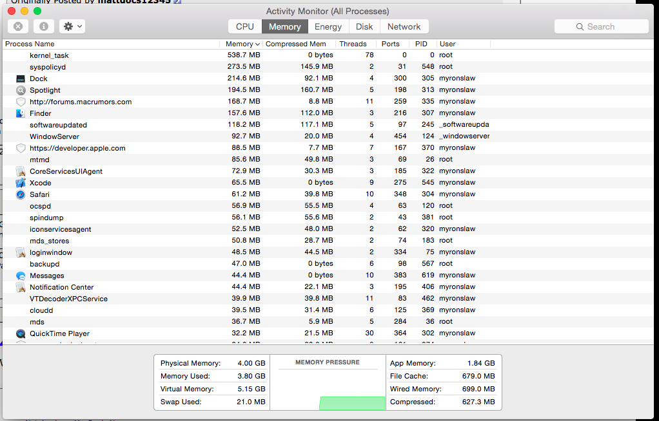Click into the Search input field

(602, 26)
